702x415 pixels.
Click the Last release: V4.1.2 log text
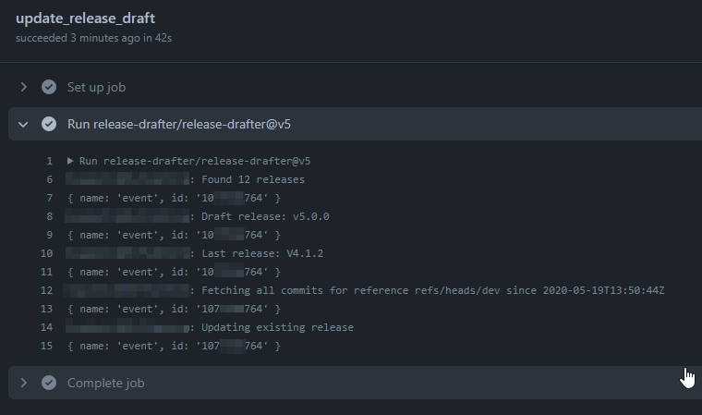pyautogui.click(x=262, y=253)
